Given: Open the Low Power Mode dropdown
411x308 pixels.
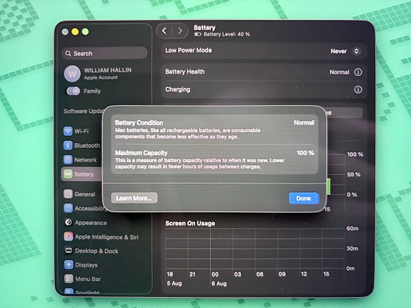Looking at the screenshot, I should coord(345,51).
